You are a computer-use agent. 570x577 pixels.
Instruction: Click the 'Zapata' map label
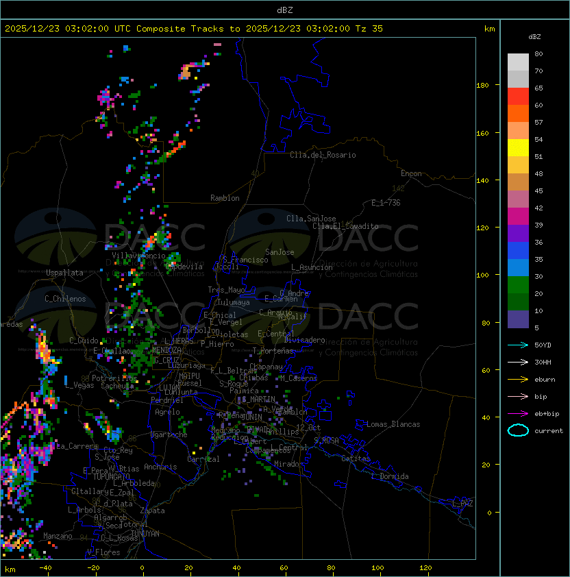click(x=152, y=511)
